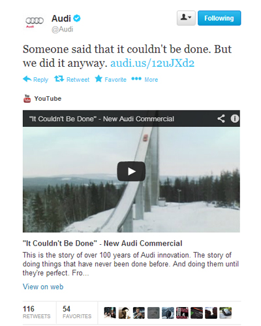Click the video share icon

click(221, 118)
